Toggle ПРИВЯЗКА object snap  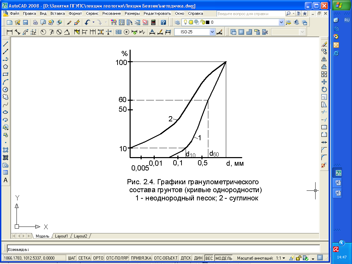pos(141,258)
